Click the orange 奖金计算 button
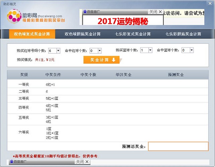Image resolution: width=215 pixels, height=167 pixels. pos(101,60)
